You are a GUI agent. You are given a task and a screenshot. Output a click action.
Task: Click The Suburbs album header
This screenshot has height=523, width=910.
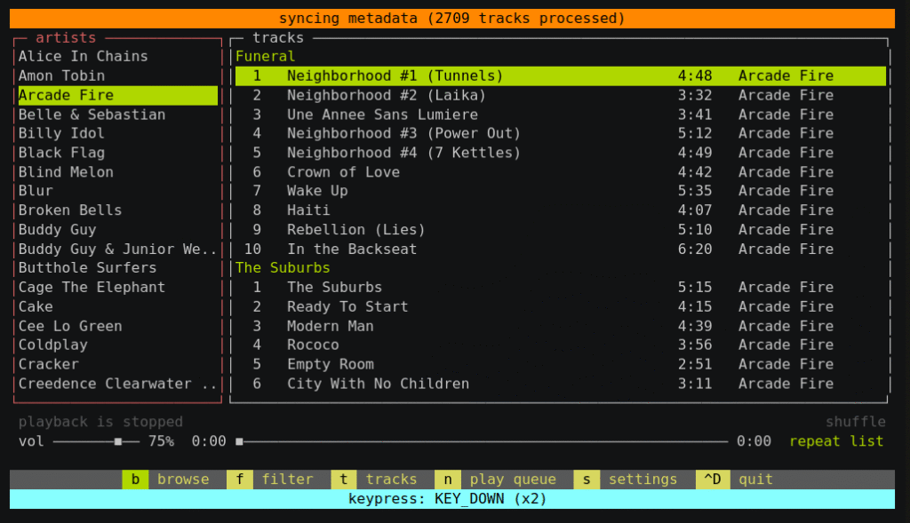click(x=283, y=268)
